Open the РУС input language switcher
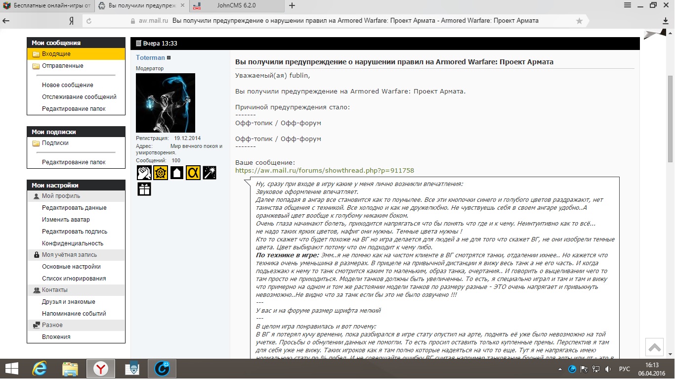This screenshot has height=380, width=675. [x=625, y=369]
